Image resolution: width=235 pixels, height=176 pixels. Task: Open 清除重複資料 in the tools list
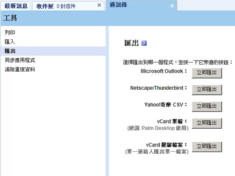click(x=20, y=70)
